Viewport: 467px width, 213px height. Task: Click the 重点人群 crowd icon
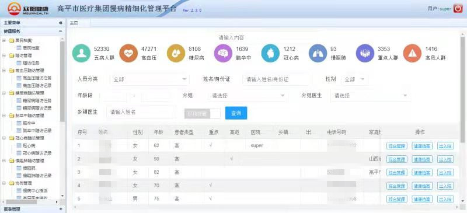click(x=365, y=53)
